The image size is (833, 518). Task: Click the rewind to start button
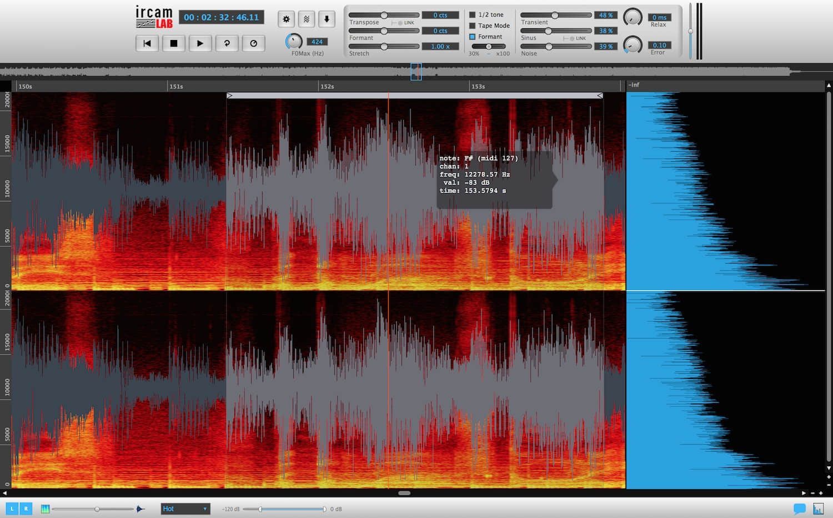point(147,43)
